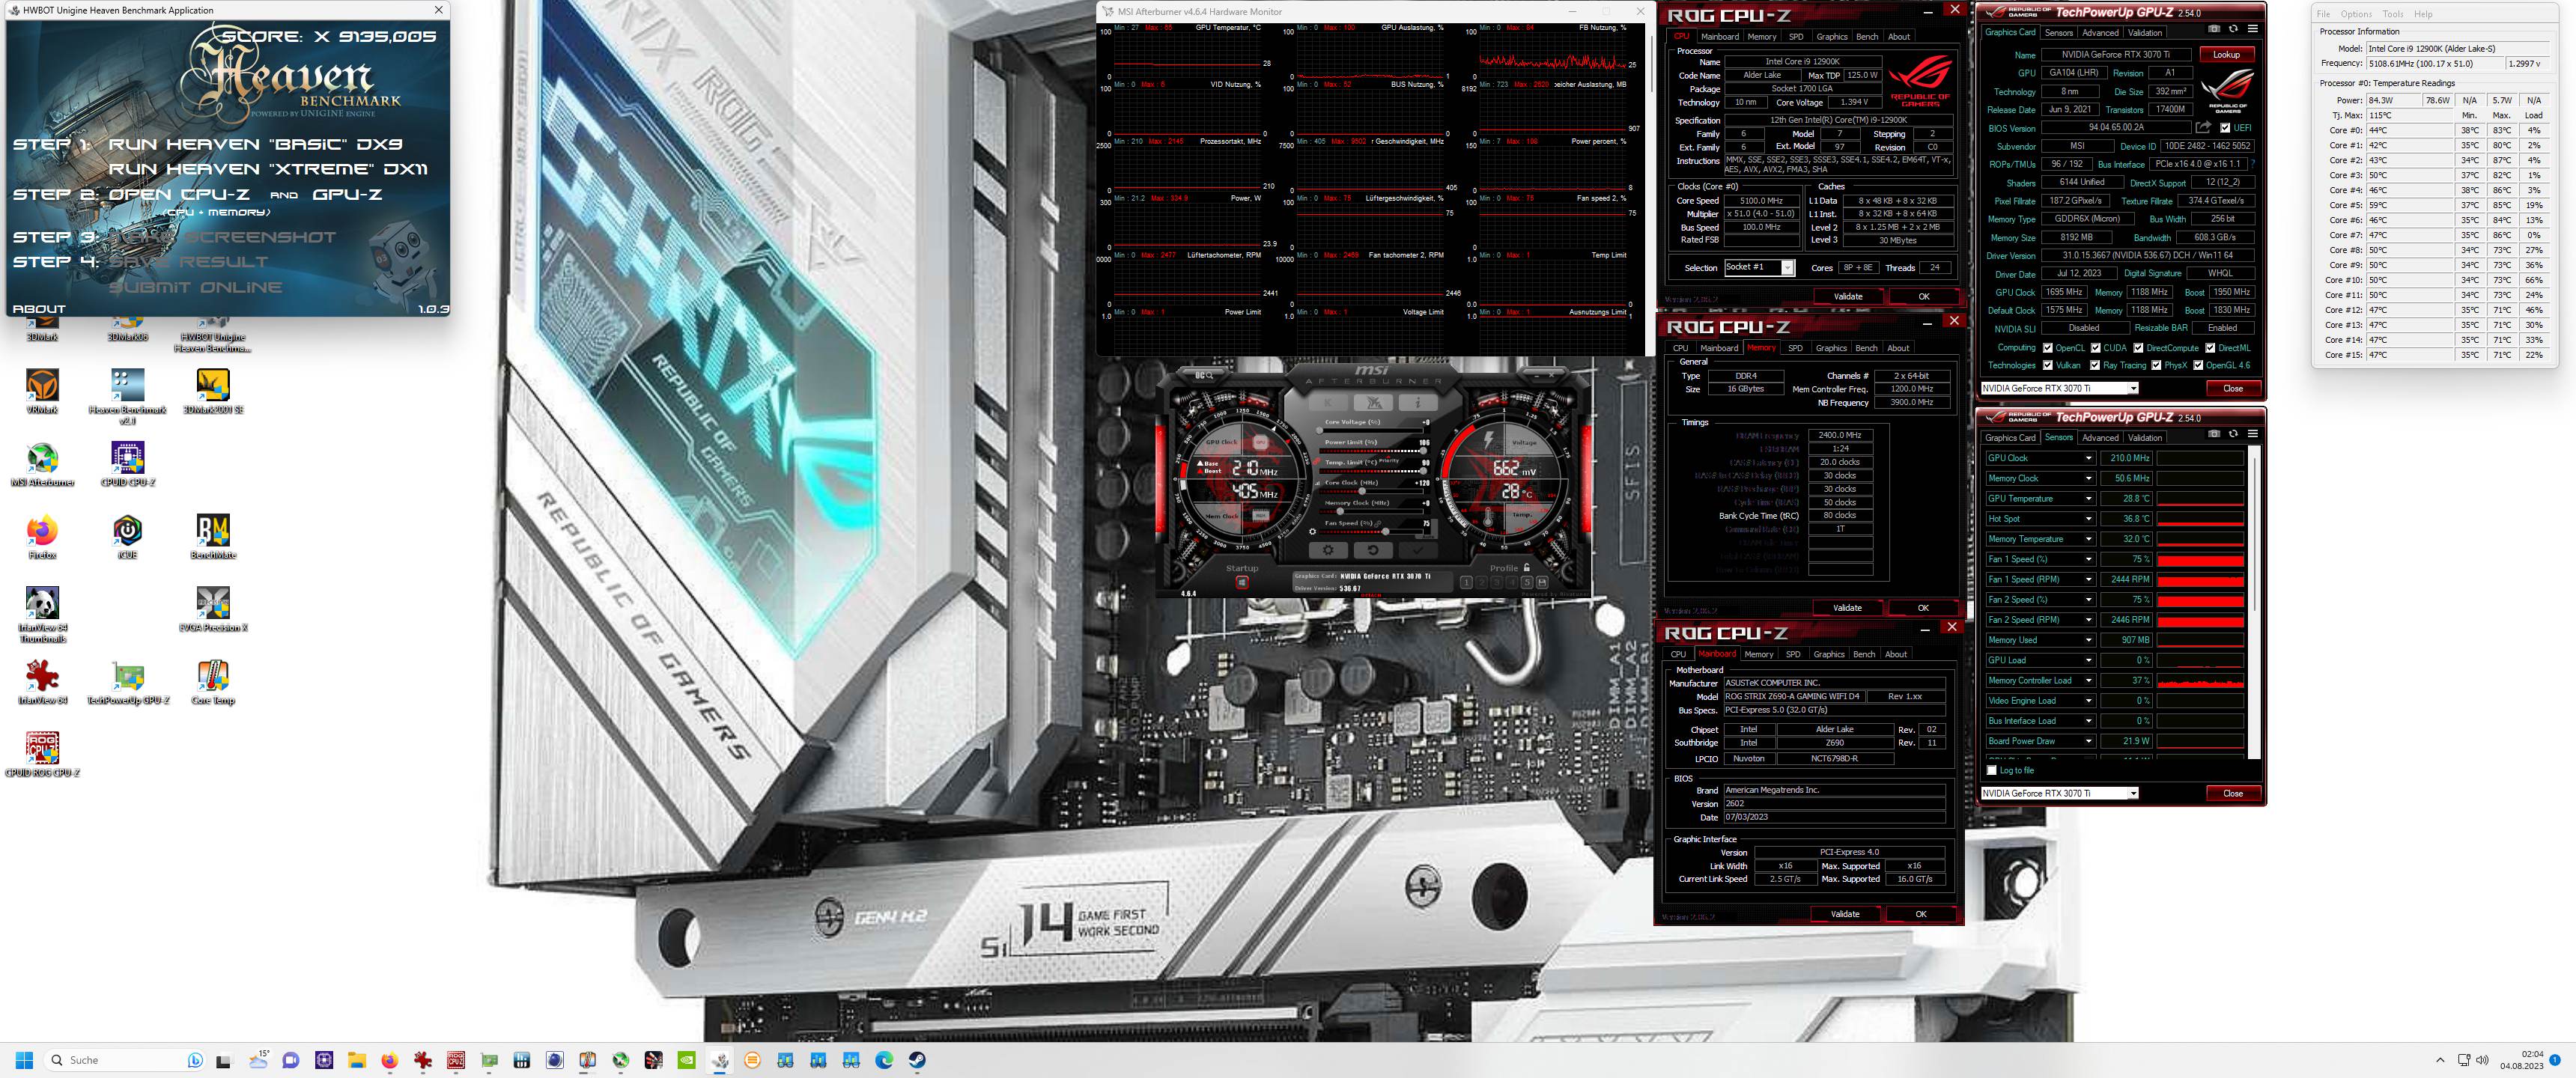
Task: Adjust the Power Limit slider handle
Action: (x=1423, y=451)
